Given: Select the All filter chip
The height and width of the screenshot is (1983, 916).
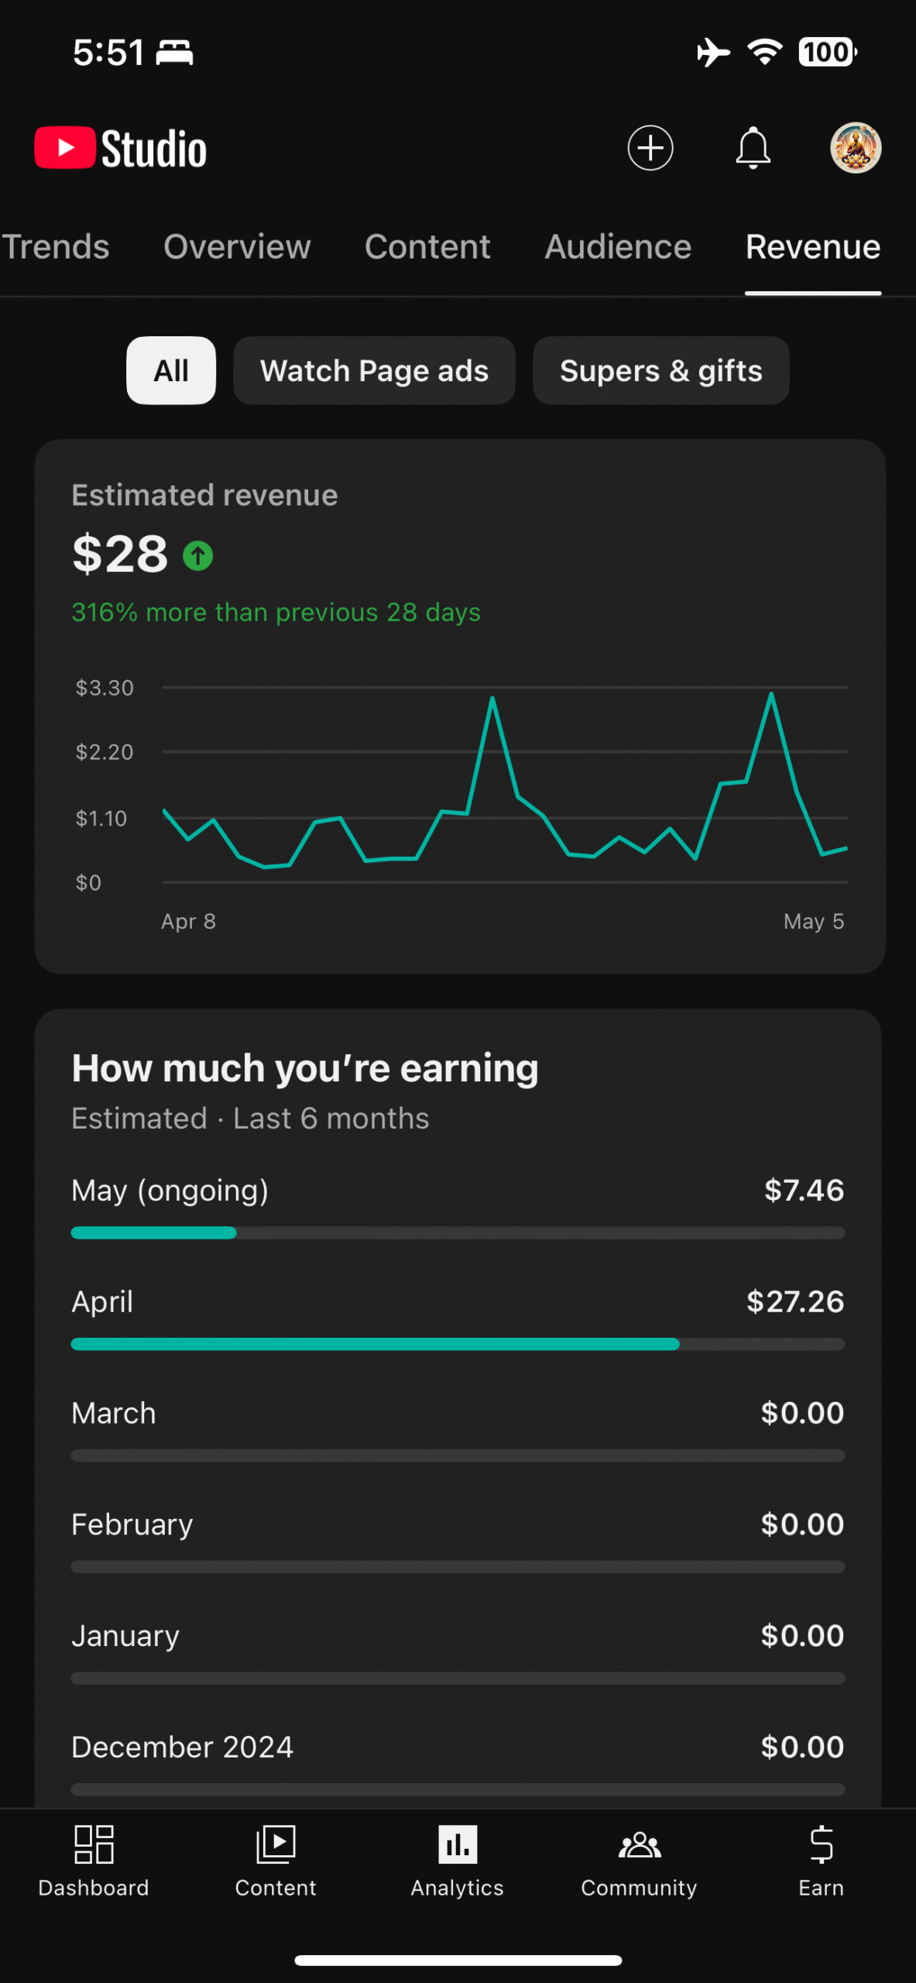Looking at the screenshot, I should (171, 370).
